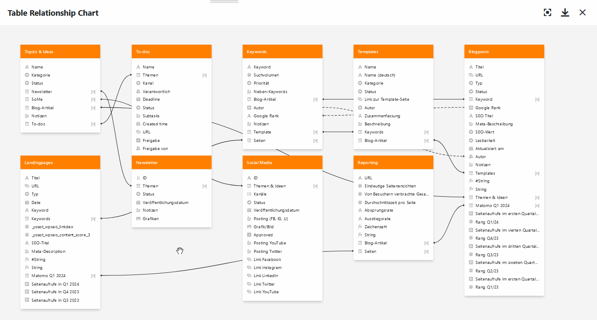Click the calendar icon beside Deadline
Screen dimensions: 597x320
click(x=139, y=99)
